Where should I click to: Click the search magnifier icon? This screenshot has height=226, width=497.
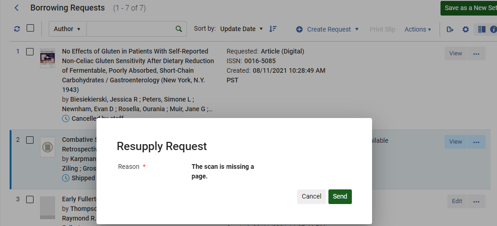point(179,29)
